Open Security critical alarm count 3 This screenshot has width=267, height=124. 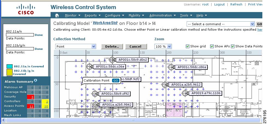[32, 97]
